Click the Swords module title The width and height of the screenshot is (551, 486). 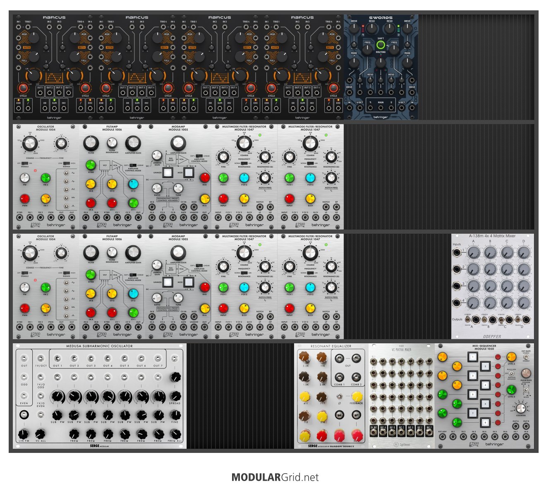tap(381, 18)
